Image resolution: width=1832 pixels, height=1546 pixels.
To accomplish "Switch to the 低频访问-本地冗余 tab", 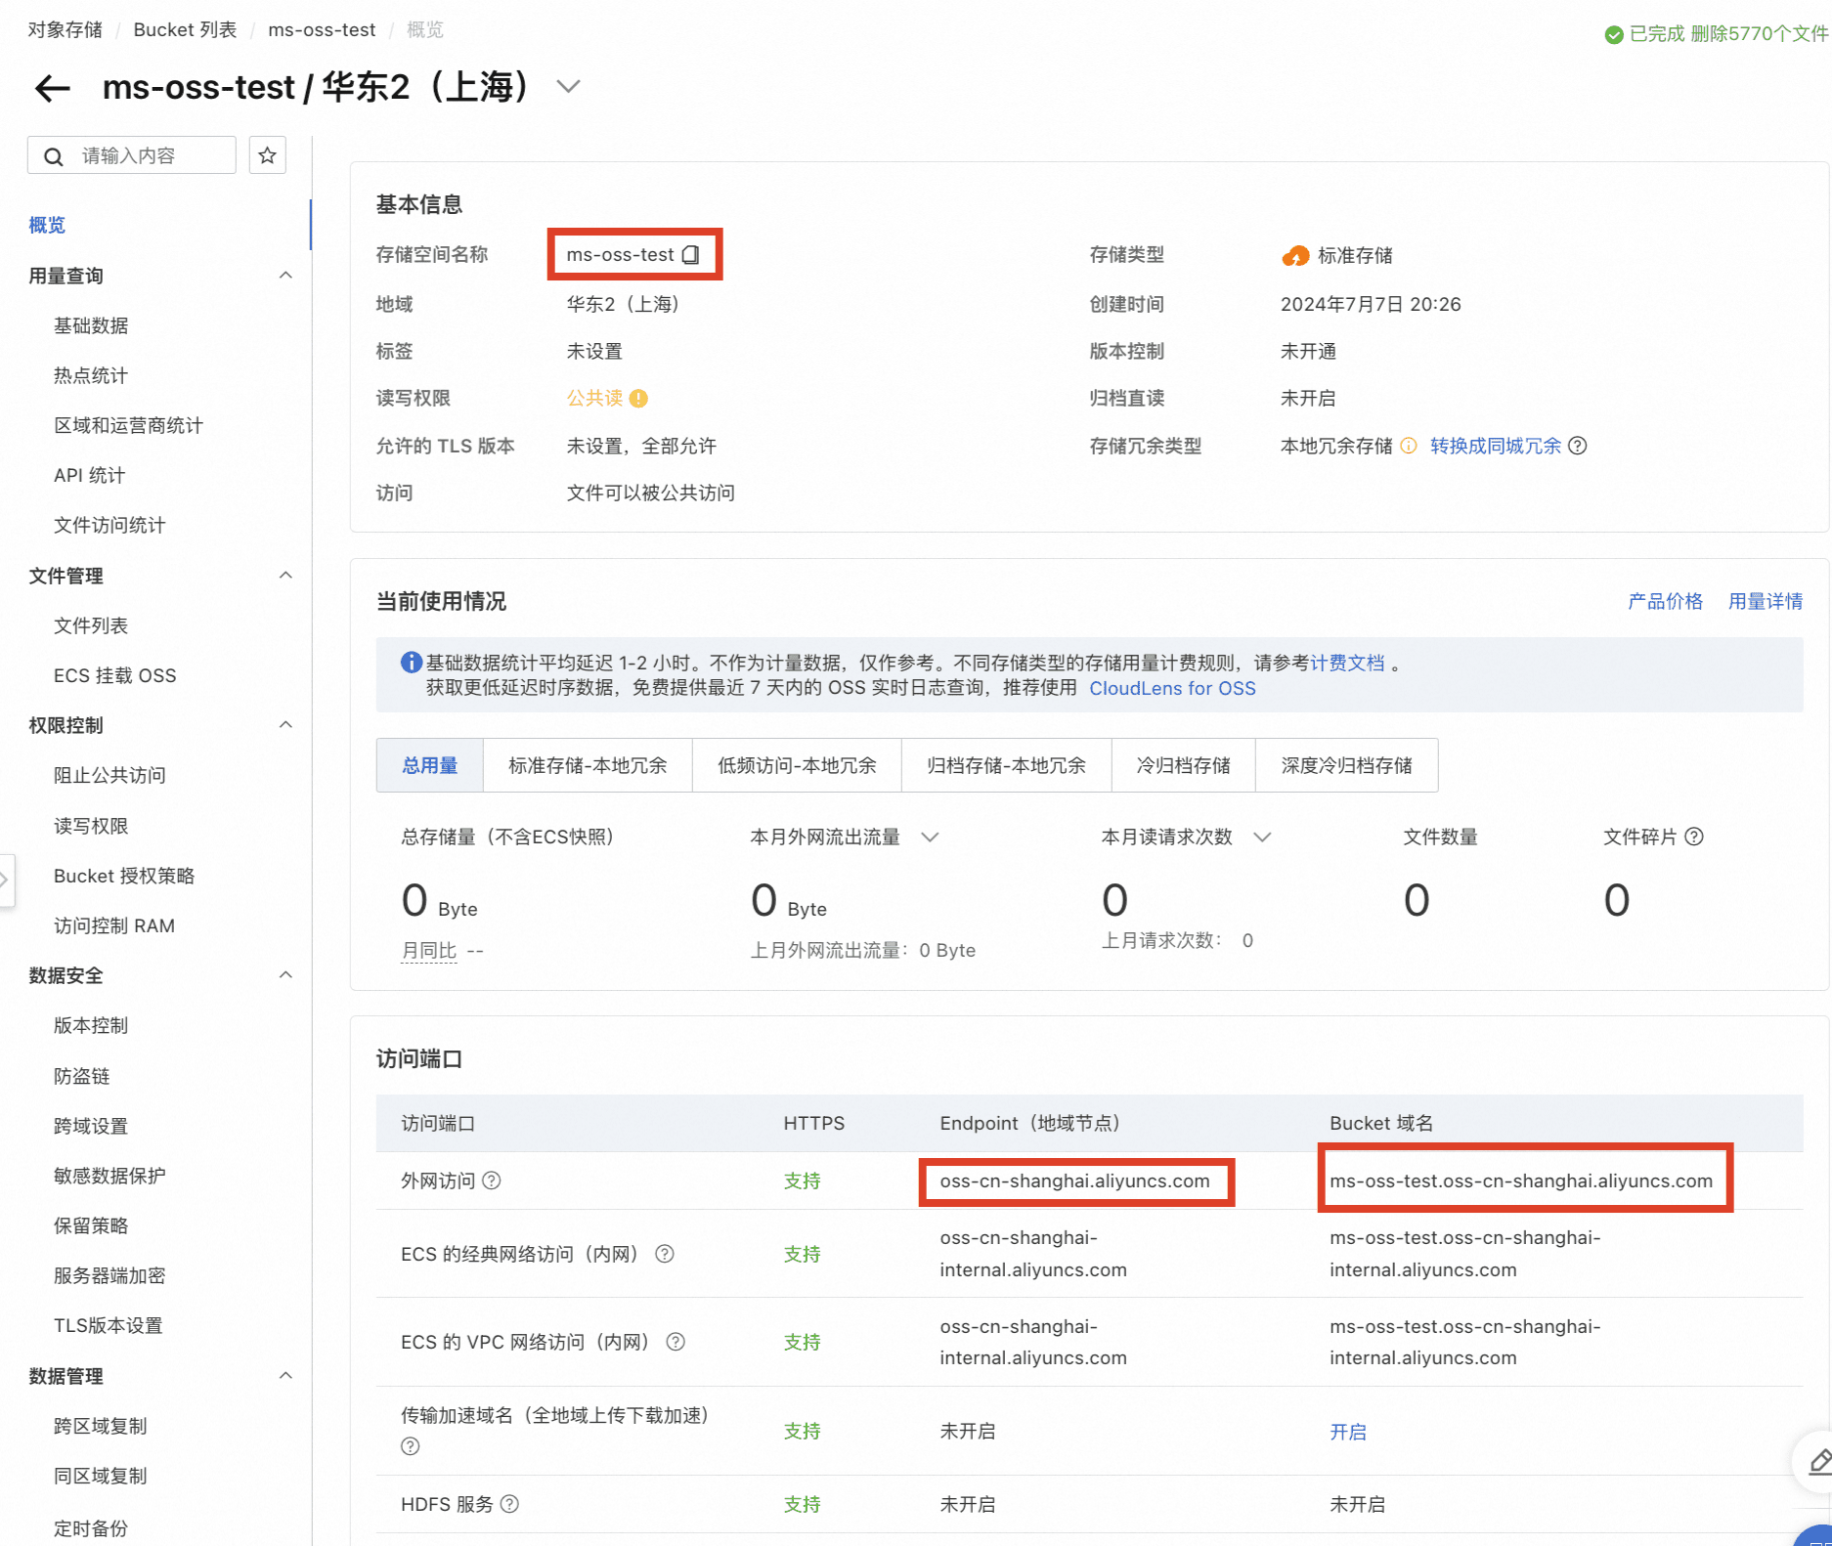I will (797, 765).
